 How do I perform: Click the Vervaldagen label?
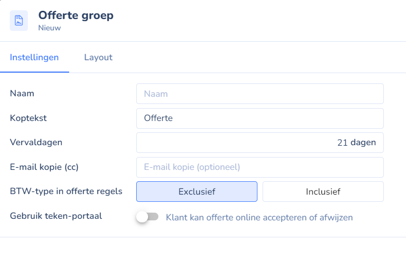pyautogui.click(x=36, y=143)
